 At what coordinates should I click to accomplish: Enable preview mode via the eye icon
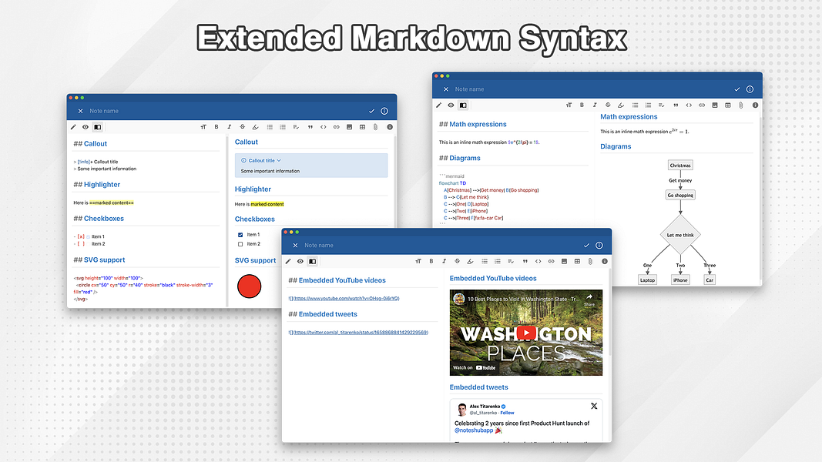tap(300, 261)
